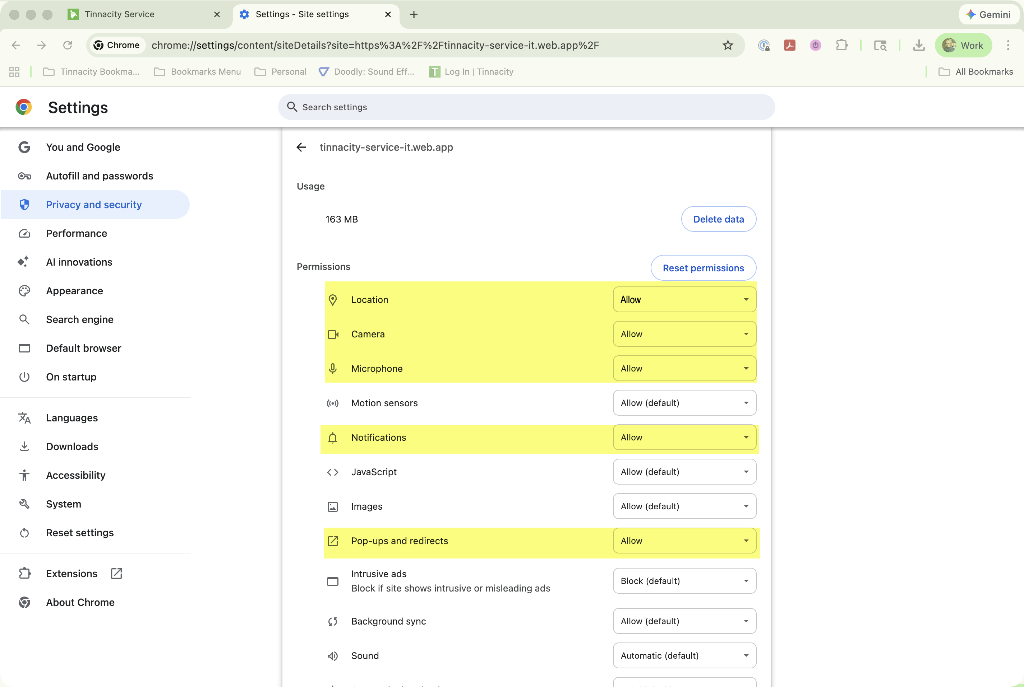This screenshot has height=687, width=1024.
Task: Reload the page with the refresh icon
Action: coord(68,45)
